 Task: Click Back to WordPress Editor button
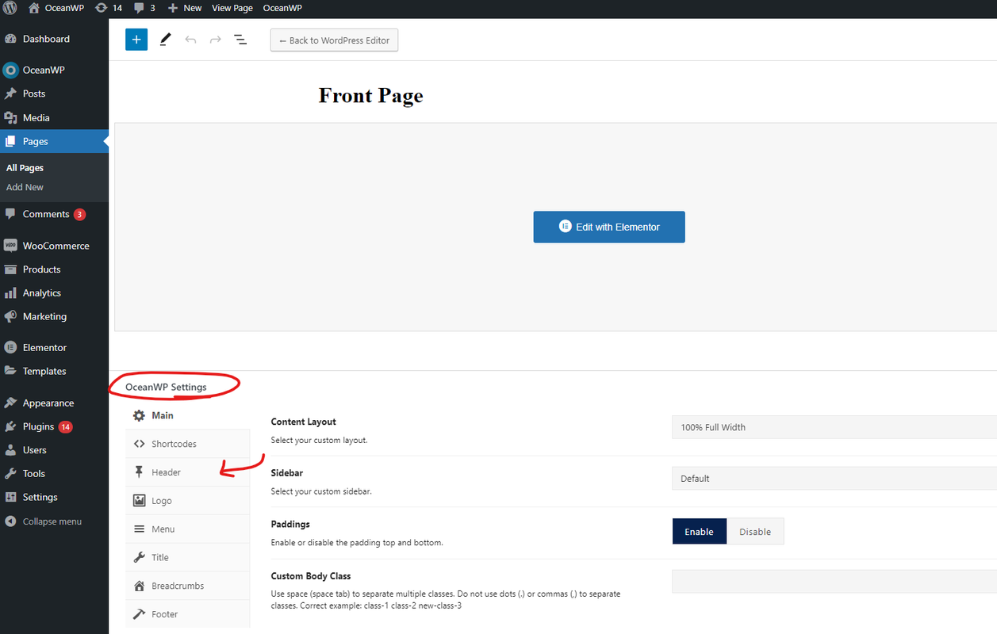pyautogui.click(x=334, y=40)
